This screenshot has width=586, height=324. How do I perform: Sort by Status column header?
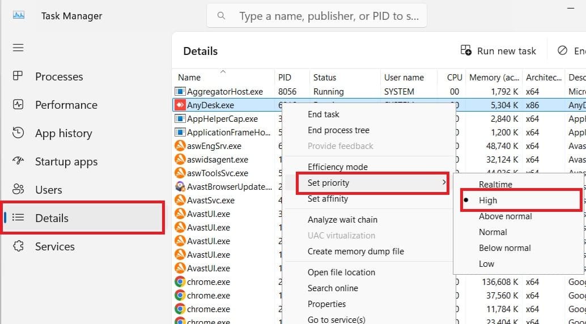tap(325, 78)
